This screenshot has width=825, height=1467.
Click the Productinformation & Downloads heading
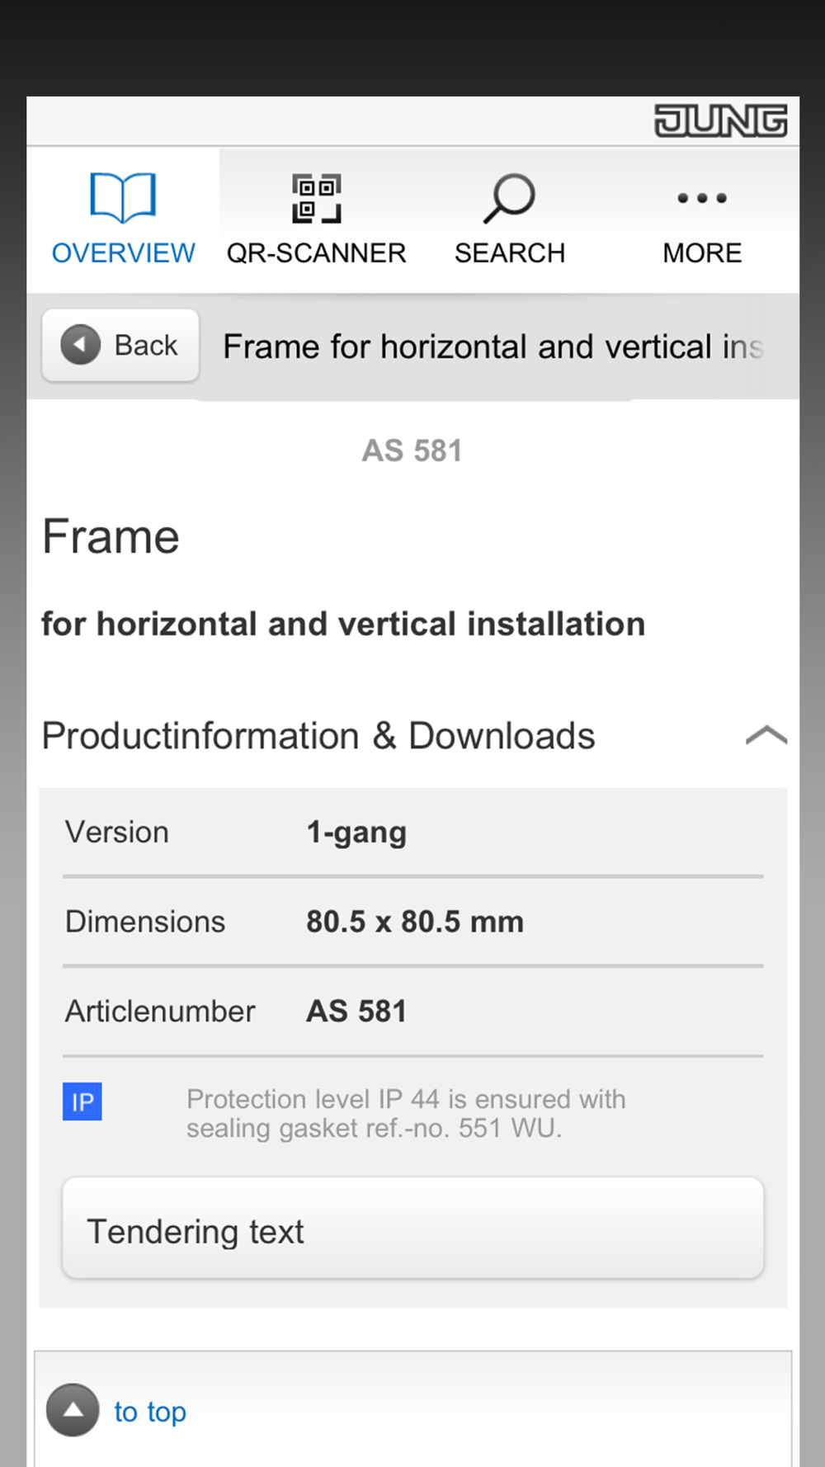click(x=318, y=736)
